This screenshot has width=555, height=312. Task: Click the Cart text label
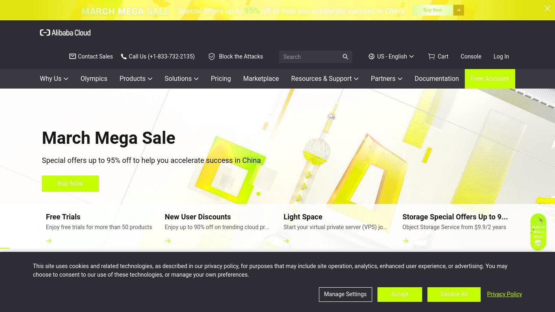coord(443,56)
